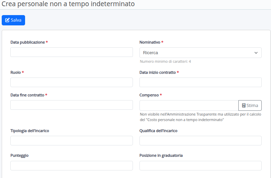Click the Compenso amount input box

189,105
